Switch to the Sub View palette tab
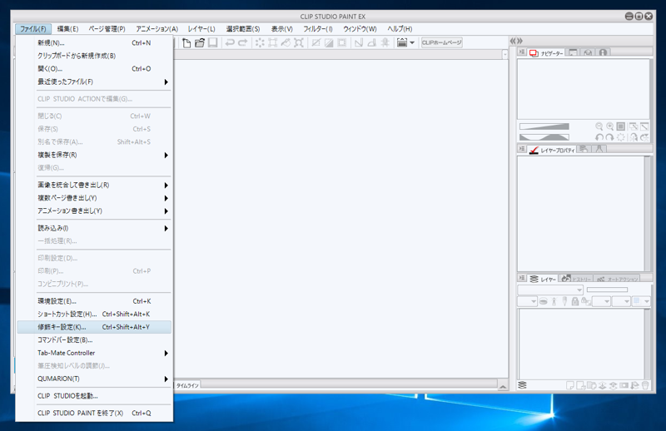This screenshot has width=666, height=431. 573,52
